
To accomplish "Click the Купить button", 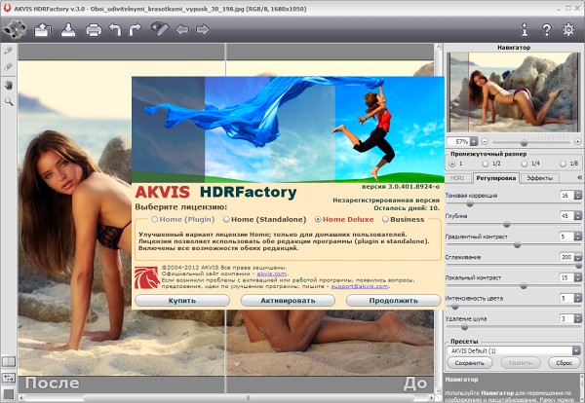I will click(182, 300).
